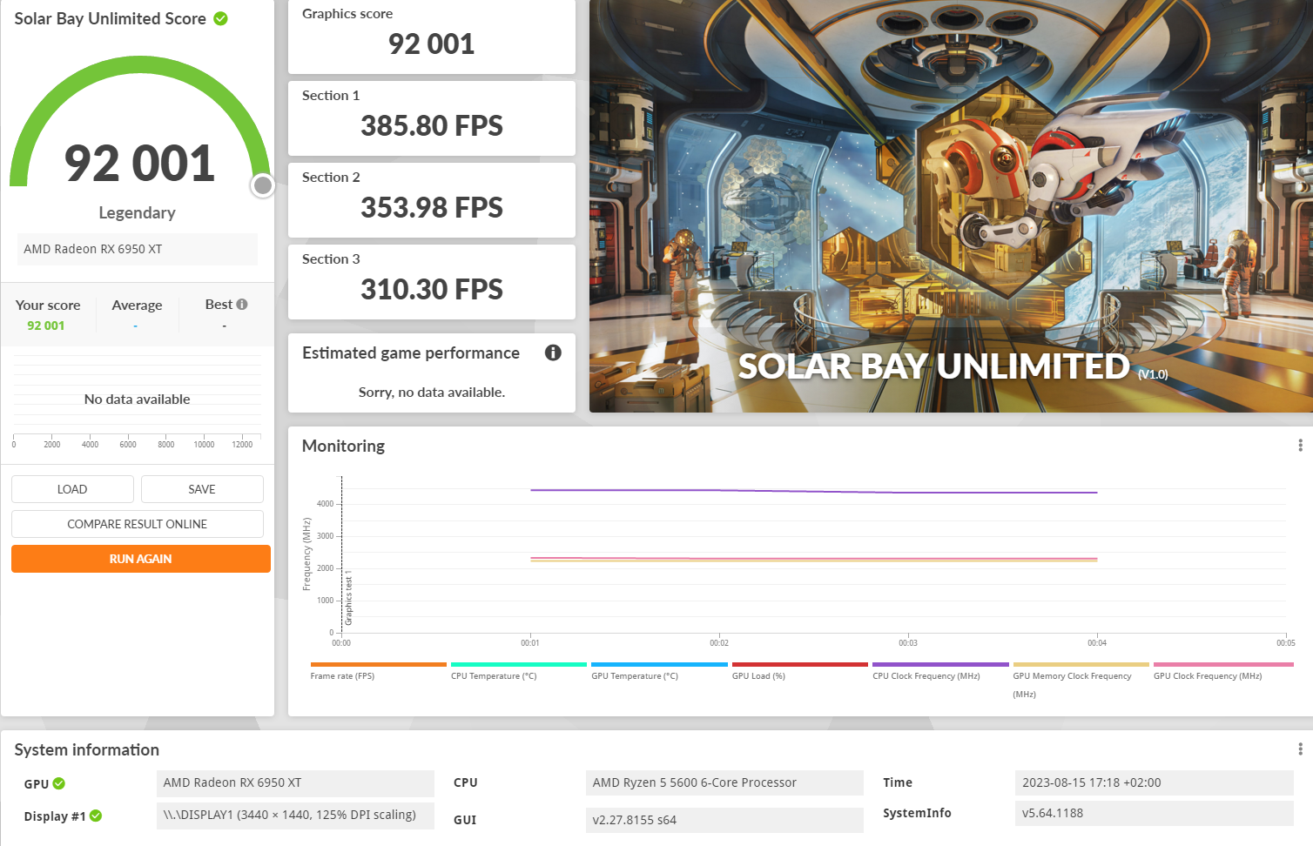This screenshot has height=846, width=1313.
Task: Click the green check icon beside Display #1
Action: [x=96, y=816]
